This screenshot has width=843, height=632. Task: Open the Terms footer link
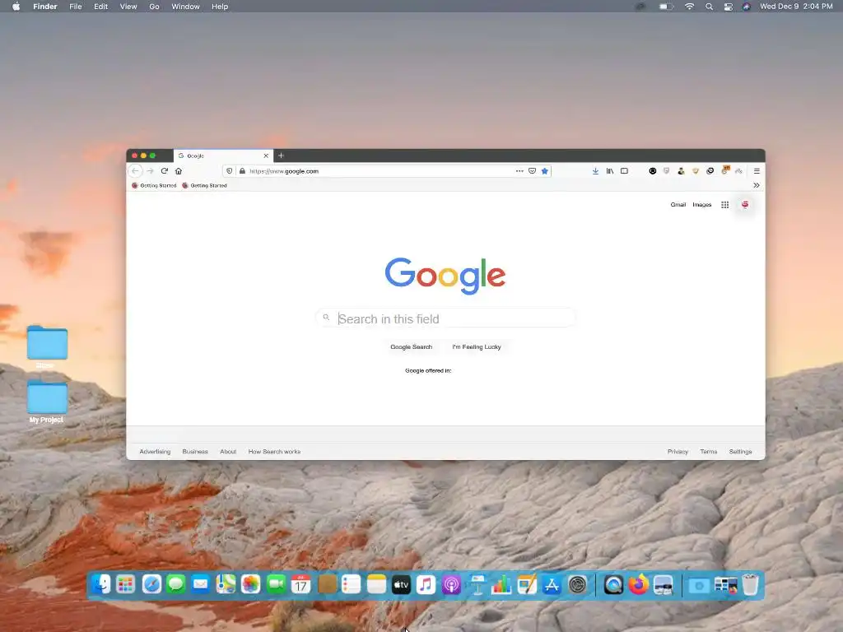[708, 452]
